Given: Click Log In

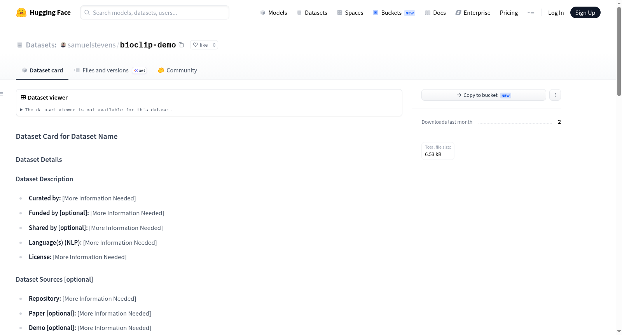Looking at the screenshot, I should [x=556, y=12].
